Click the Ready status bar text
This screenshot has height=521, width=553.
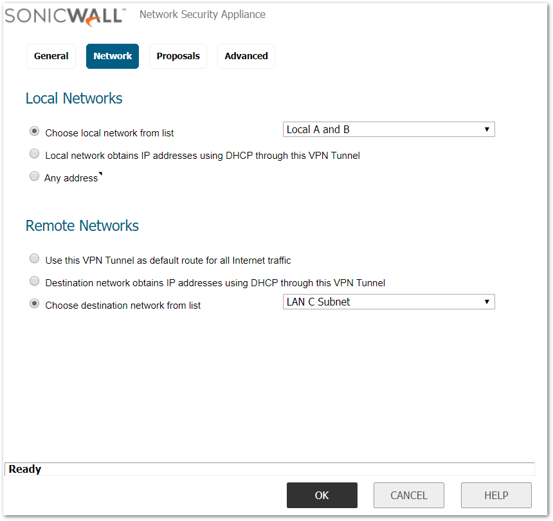click(25, 469)
